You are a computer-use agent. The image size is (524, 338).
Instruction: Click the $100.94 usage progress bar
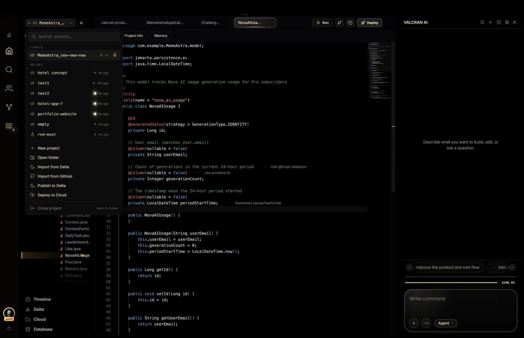451,283
